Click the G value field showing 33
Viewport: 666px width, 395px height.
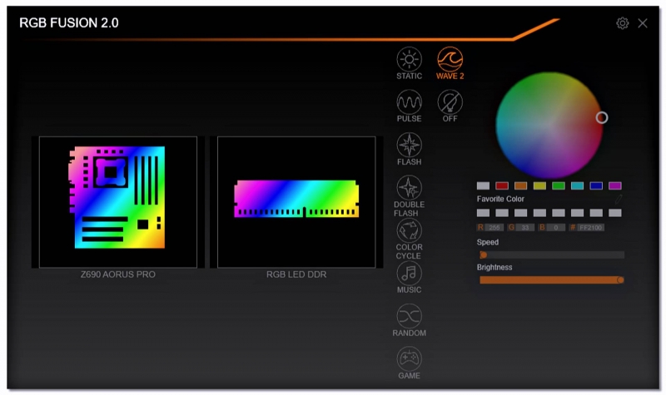pyautogui.click(x=525, y=227)
